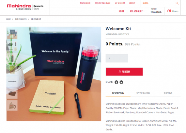Select the Description tab
This screenshot has height=133, width=186.
(118, 93)
